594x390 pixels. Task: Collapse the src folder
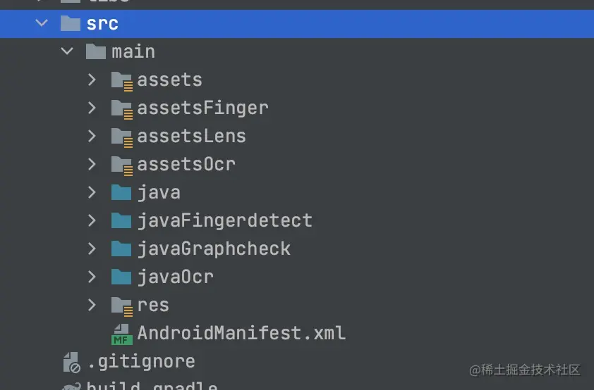pyautogui.click(x=42, y=23)
